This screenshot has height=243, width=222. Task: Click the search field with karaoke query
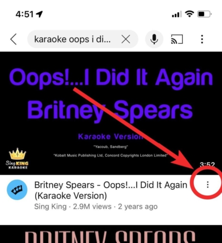(83, 39)
